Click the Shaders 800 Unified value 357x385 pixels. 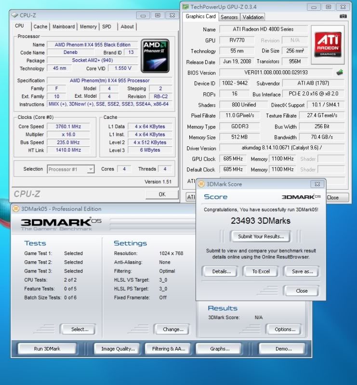[x=243, y=105]
